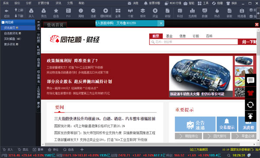Viewport: 260px width, 158px height.
Task: Select the 诊股 search tab
Action: coord(196,36)
